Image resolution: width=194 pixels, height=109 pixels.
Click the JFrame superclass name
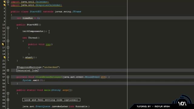pos(77,12)
